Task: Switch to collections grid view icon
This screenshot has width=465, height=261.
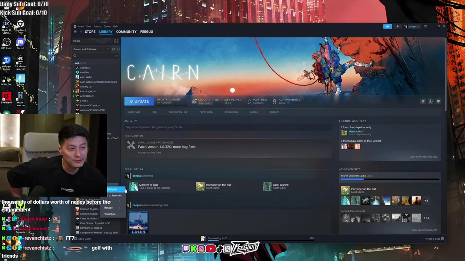Action: point(117,41)
